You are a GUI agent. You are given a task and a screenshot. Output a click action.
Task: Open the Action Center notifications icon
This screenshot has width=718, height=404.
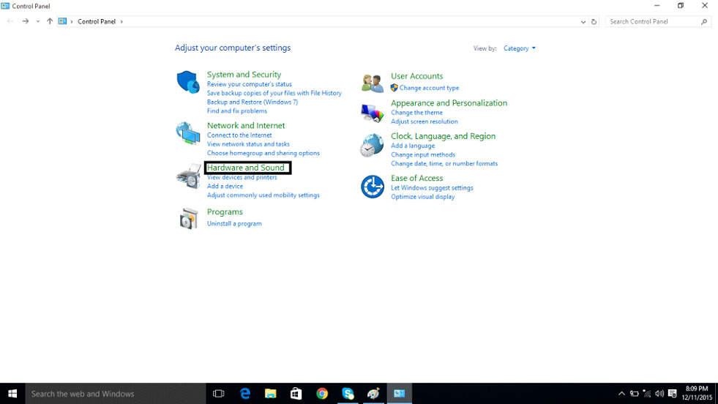672,394
